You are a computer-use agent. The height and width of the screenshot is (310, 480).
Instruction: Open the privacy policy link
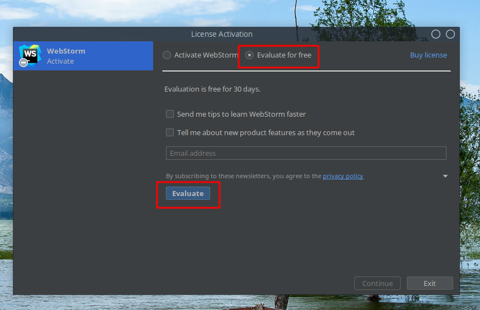(x=343, y=176)
